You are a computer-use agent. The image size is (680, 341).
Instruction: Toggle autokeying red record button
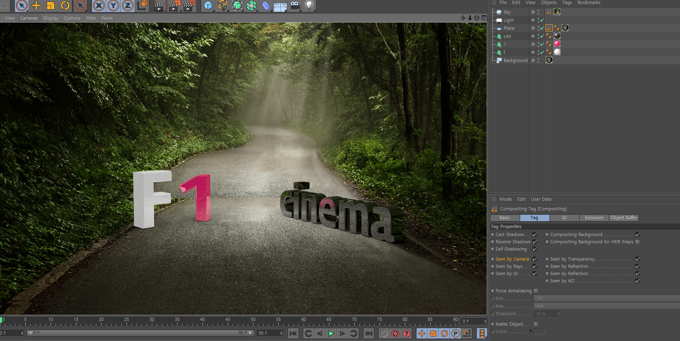[x=395, y=333]
